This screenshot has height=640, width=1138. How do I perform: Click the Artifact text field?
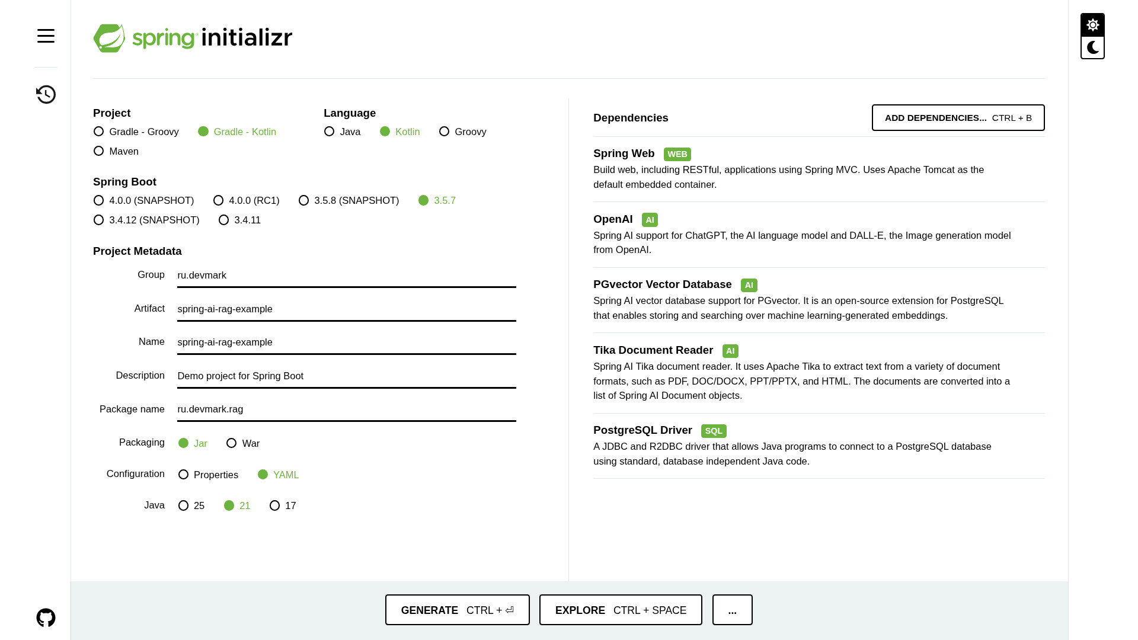pos(346,309)
